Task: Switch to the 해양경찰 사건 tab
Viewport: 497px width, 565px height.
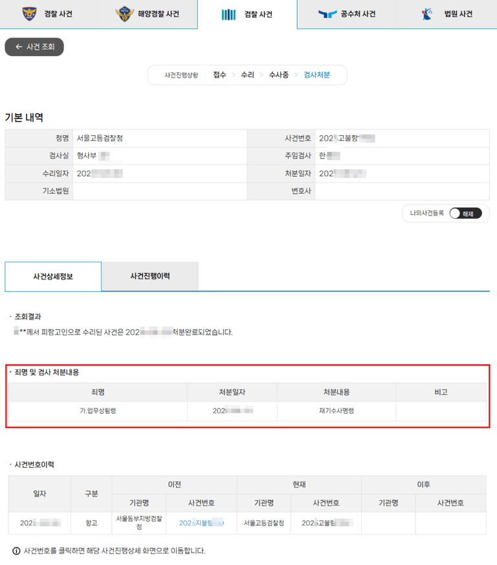Action: click(x=149, y=14)
